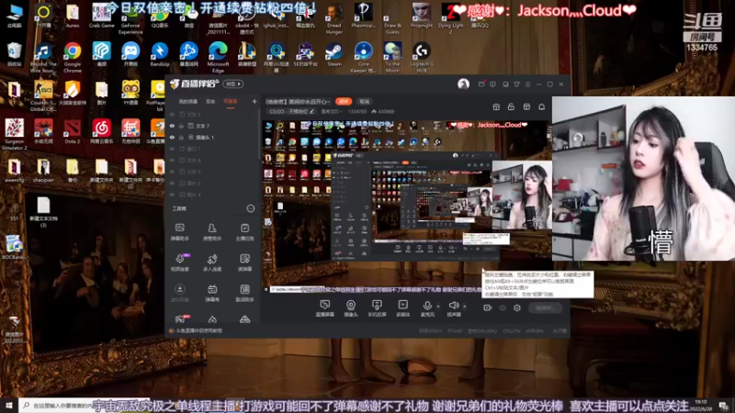Click the 取消 cancel button by title
This screenshot has width=735, height=413.
coord(364,101)
